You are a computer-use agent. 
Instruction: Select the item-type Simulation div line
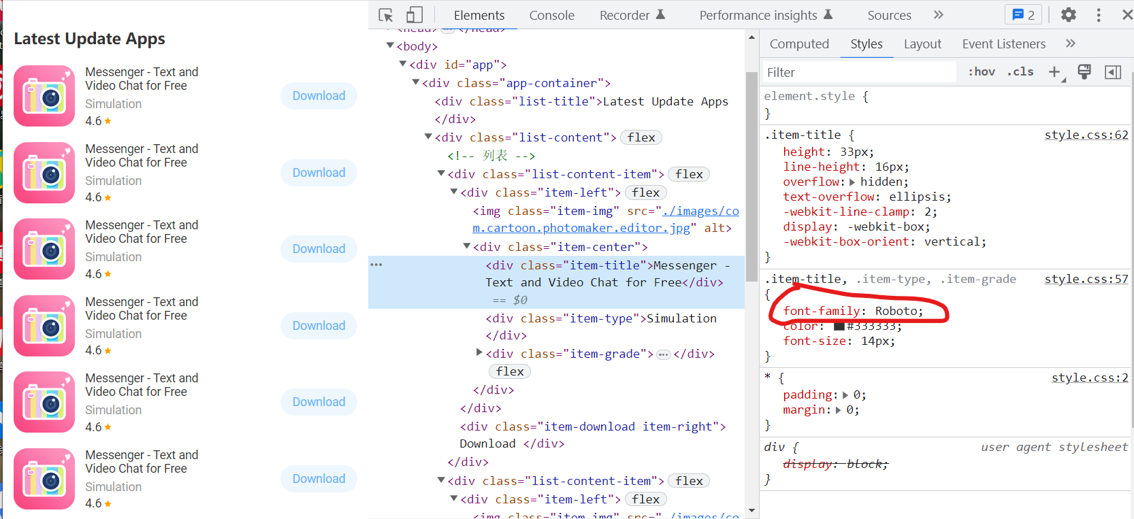point(601,327)
